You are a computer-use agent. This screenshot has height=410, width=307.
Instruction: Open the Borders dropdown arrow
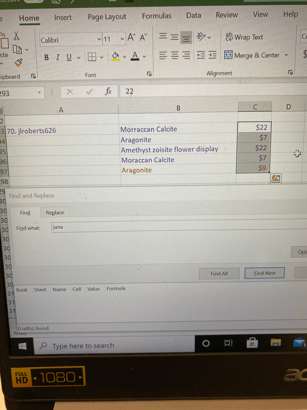coord(102,57)
